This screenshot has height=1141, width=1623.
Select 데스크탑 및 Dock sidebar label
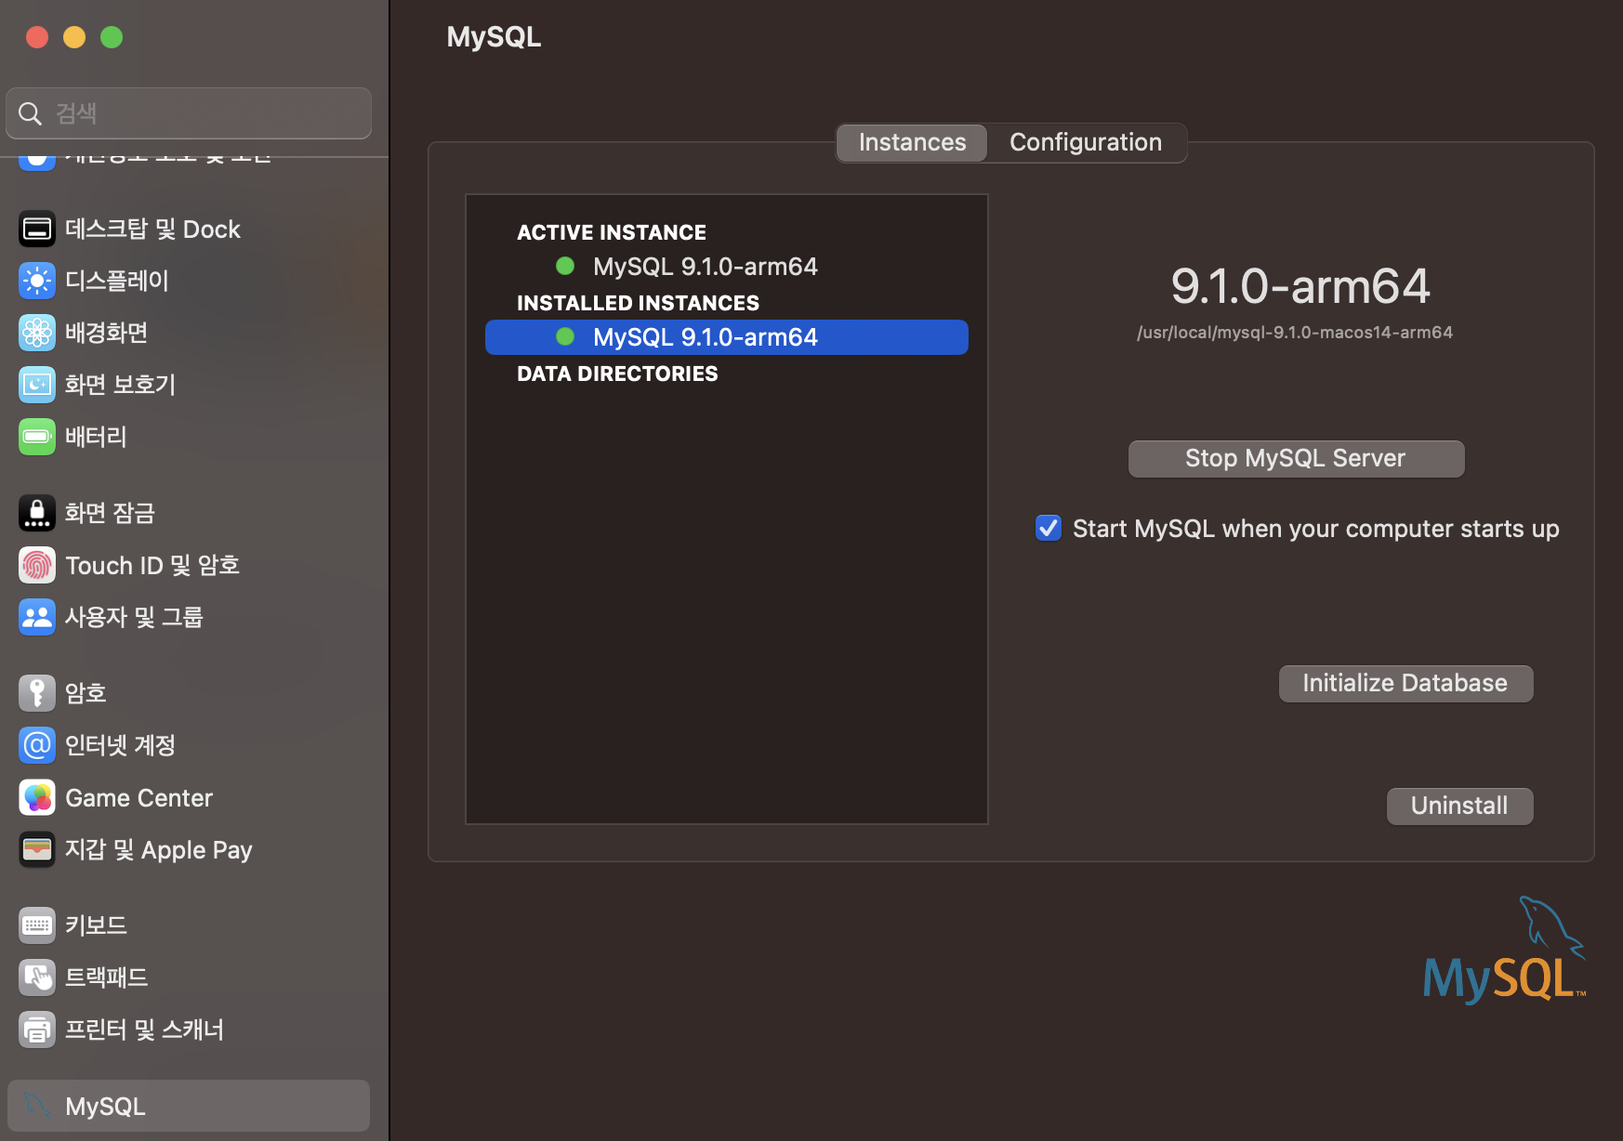[152, 229]
